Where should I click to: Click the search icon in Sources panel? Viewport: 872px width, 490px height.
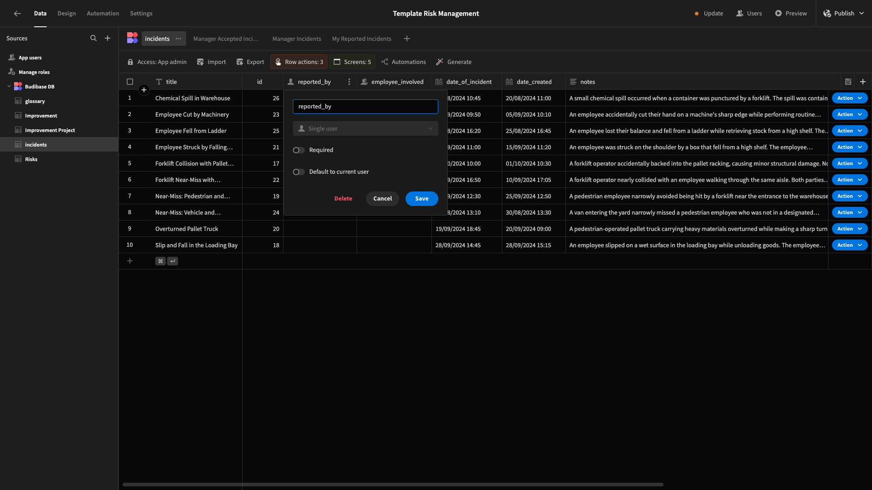(x=94, y=38)
